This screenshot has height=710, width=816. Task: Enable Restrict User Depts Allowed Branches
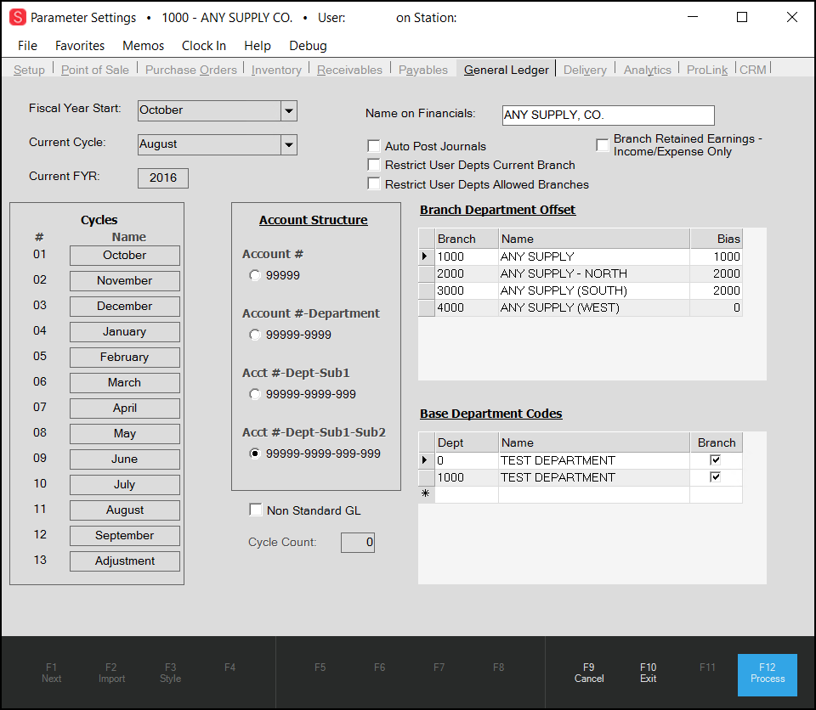pyautogui.click(x=374, y=184)
